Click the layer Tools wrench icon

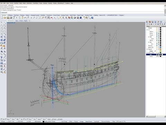coord(165,24)
